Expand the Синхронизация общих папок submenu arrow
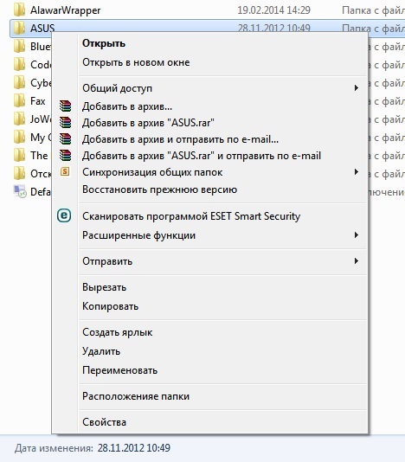 tap(357, 172)
